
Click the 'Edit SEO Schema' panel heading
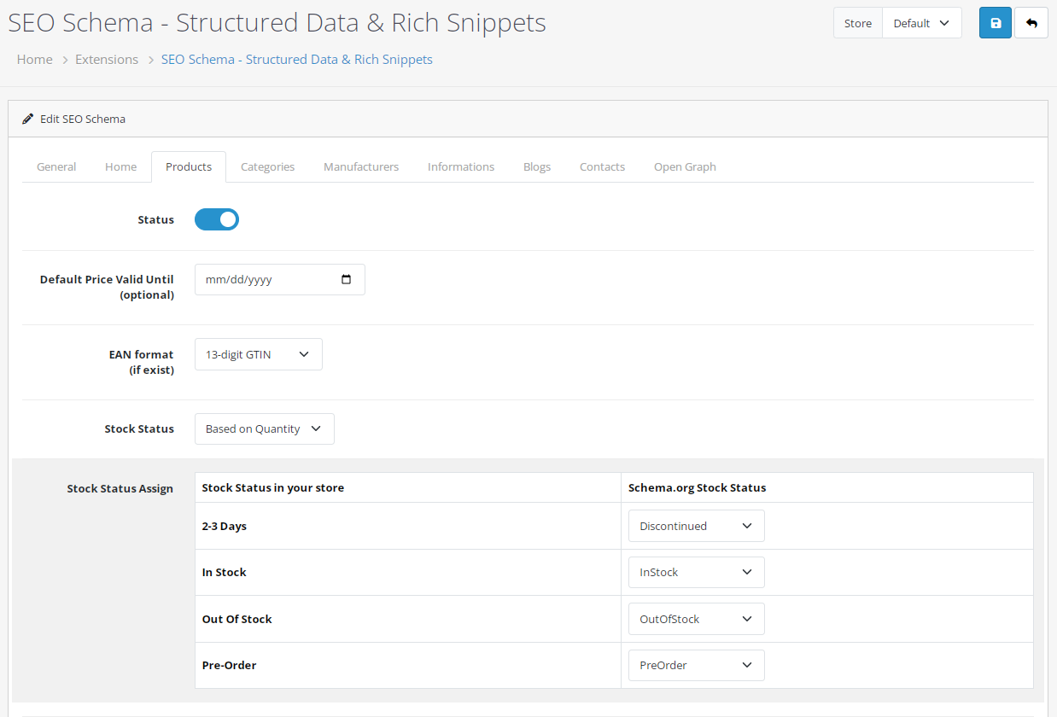point(83,119)
